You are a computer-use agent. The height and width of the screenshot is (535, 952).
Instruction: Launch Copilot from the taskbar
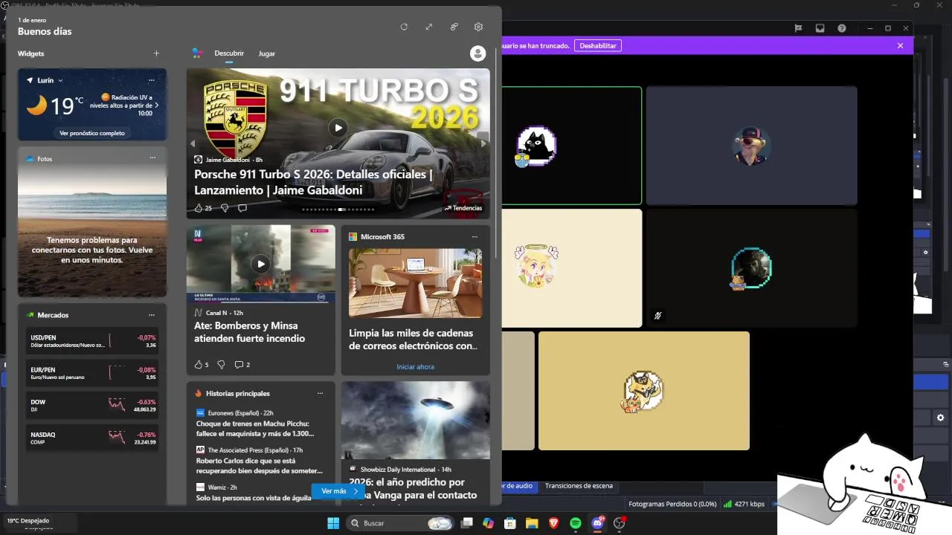[488, 523]
